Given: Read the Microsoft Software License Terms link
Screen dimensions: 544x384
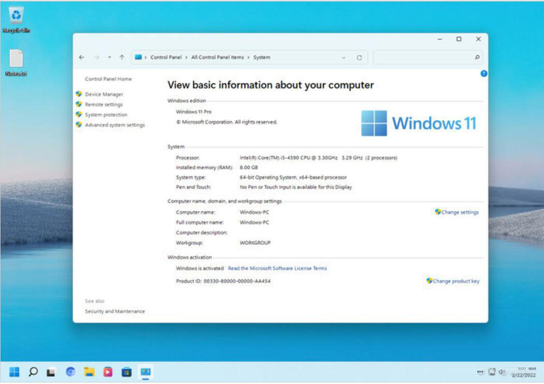Looking at the screenshot, I should pyautogui.click(x=277, y=268).
